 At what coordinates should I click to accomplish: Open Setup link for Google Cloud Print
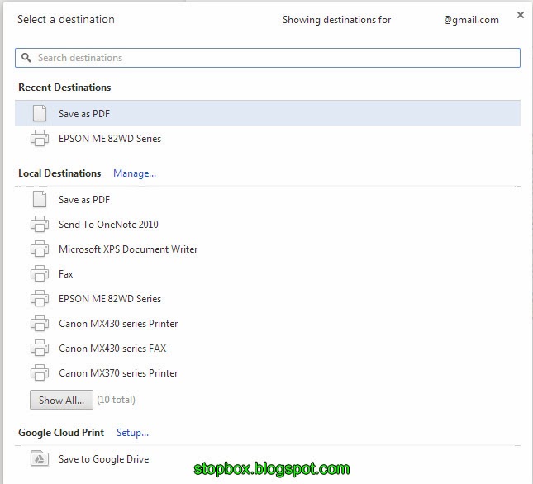tap(132, 432)
